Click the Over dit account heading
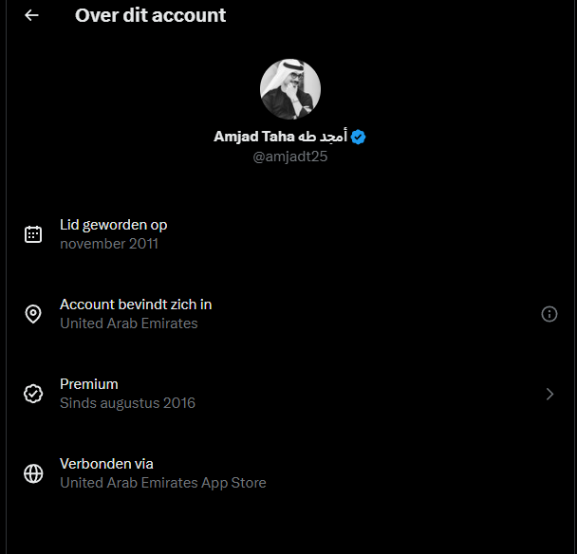This screenshot has width=577, height=554. click(150, 15)
